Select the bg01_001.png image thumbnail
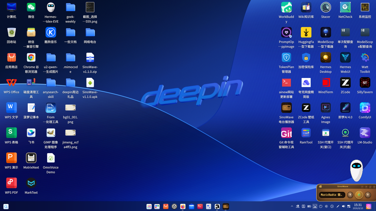 pos(70,108)
